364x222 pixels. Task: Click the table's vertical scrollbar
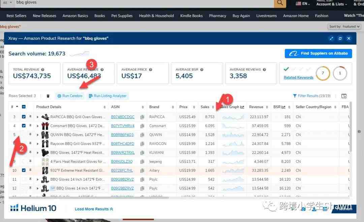(x=351, y=127)
